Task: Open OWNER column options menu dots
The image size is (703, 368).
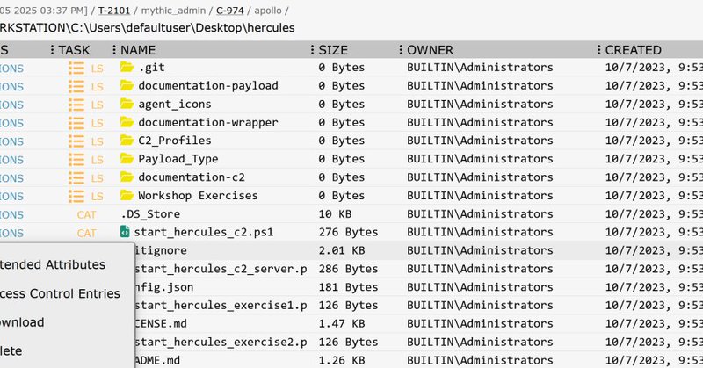Action: click(x=401, y=50)
